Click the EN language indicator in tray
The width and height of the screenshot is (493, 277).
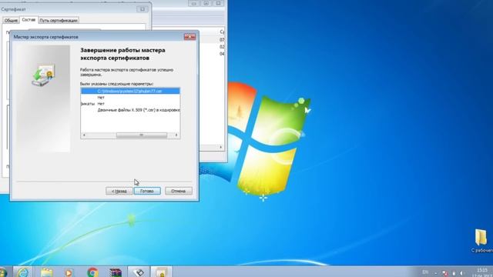[x=425, y=272]
